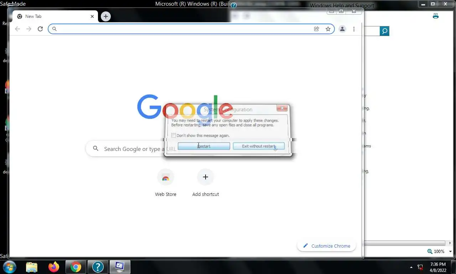
Task: Open a new Chrome tab with plus button
Action: pos(105,16)
